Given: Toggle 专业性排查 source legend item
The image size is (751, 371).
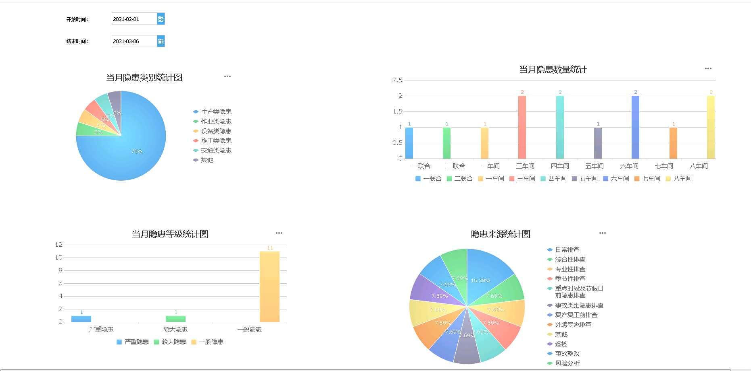Looking at the screenshot, I should click(x=566, y=269).
